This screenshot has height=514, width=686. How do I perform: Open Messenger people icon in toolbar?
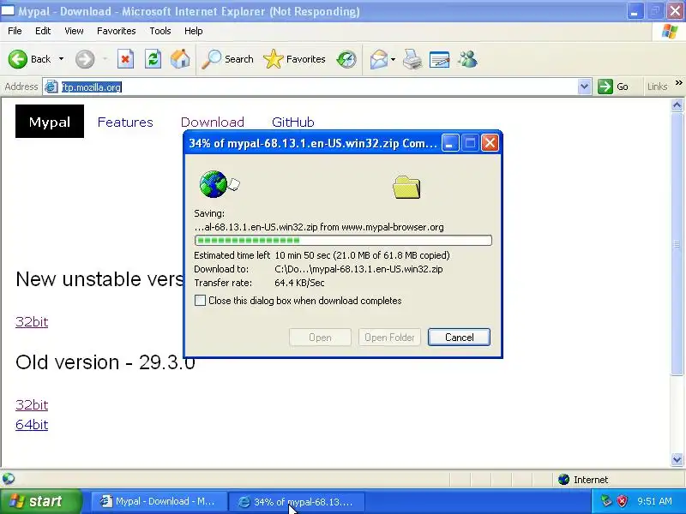467,59
